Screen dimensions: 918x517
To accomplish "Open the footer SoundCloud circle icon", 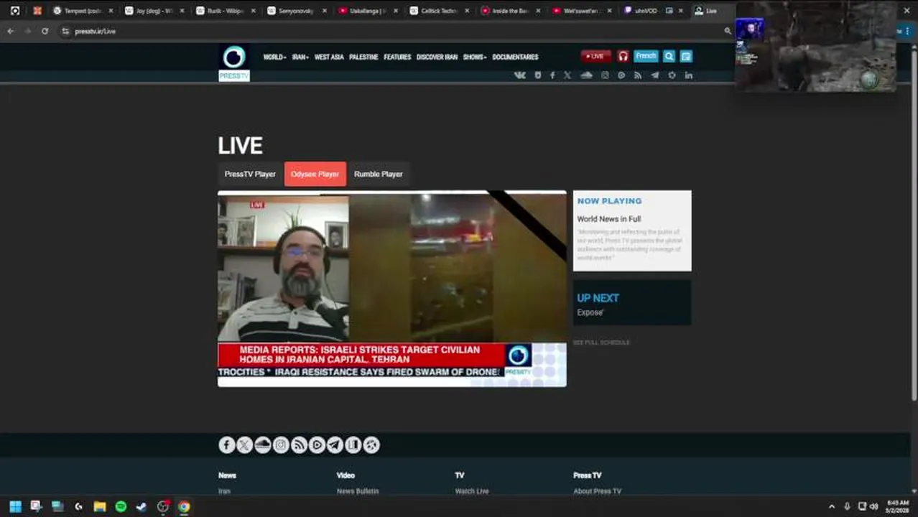I will (263, 445).
